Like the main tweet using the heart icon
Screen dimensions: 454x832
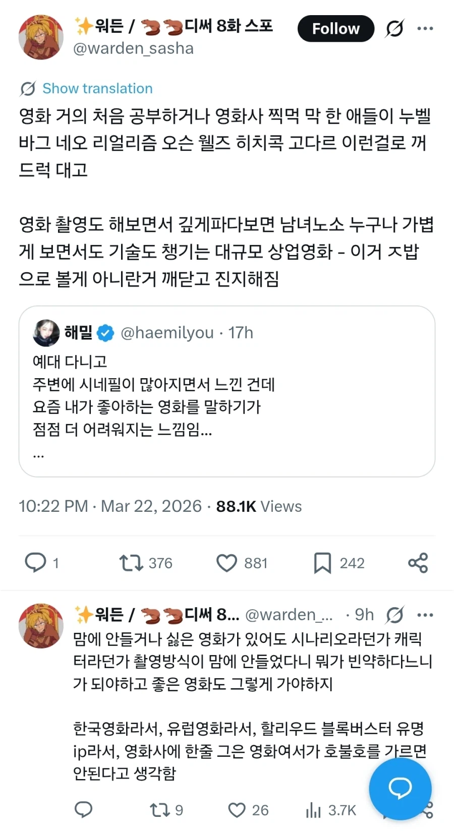[x=228, y=563]
